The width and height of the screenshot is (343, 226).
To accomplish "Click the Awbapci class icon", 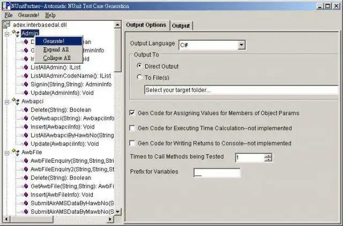I will 16,101.
